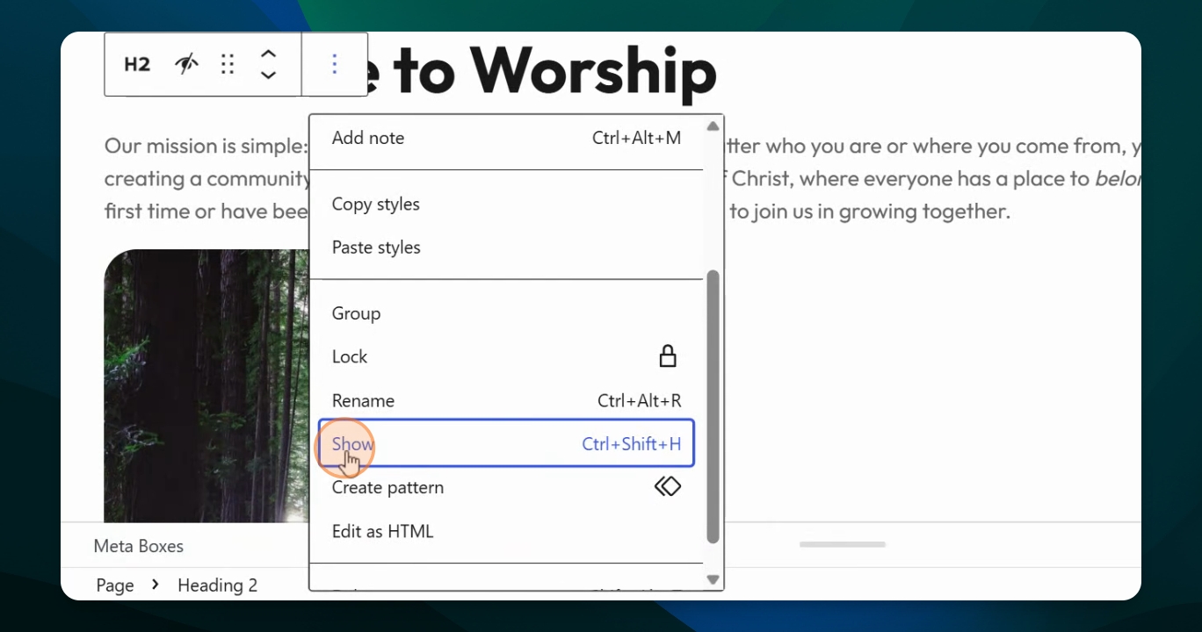Toggle the hidden block eye icon

pyautogui.click(x=185, y=64)
